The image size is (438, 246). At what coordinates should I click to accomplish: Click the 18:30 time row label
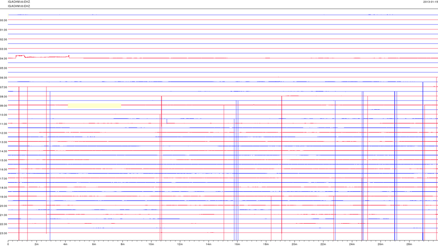point(4,188)
